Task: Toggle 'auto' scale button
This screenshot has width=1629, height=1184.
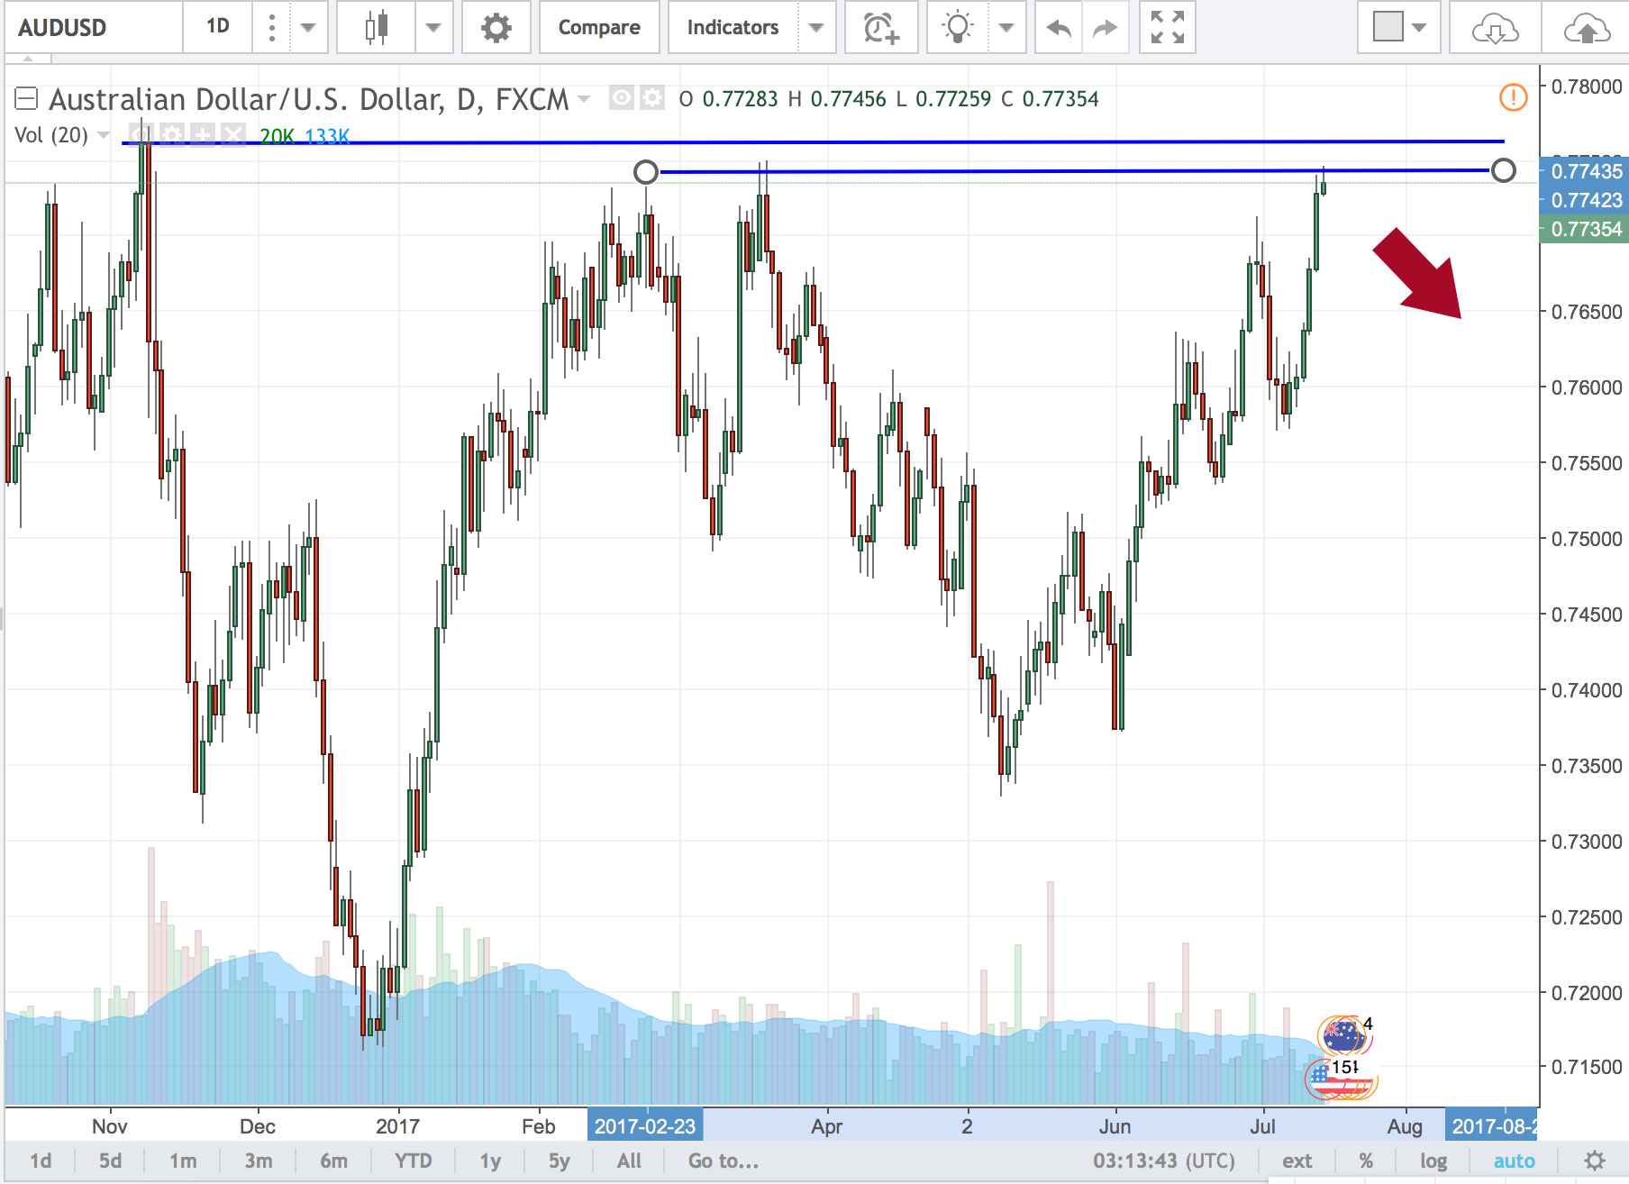Action: pos(1514,1161)
